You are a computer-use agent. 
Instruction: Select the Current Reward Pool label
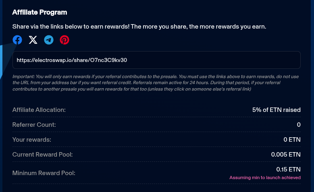click(43, 155)
